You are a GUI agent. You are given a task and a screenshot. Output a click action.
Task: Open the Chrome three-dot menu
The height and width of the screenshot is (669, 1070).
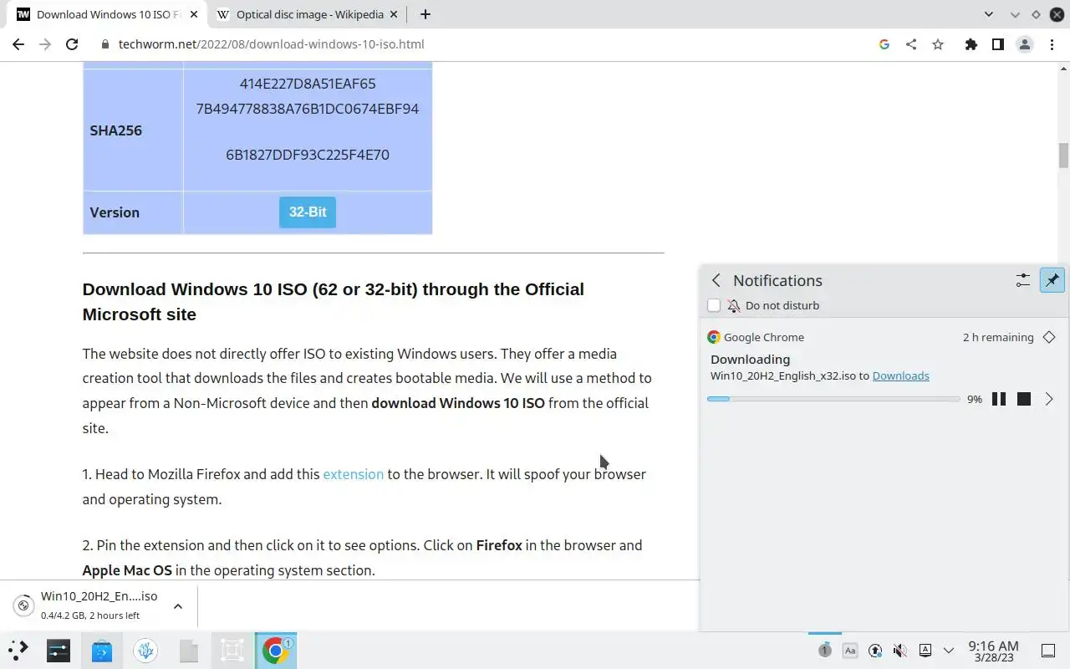click(x=1052, y=44)
